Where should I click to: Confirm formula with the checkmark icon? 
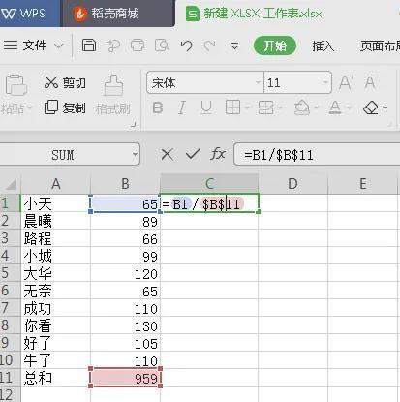(193, 154)
